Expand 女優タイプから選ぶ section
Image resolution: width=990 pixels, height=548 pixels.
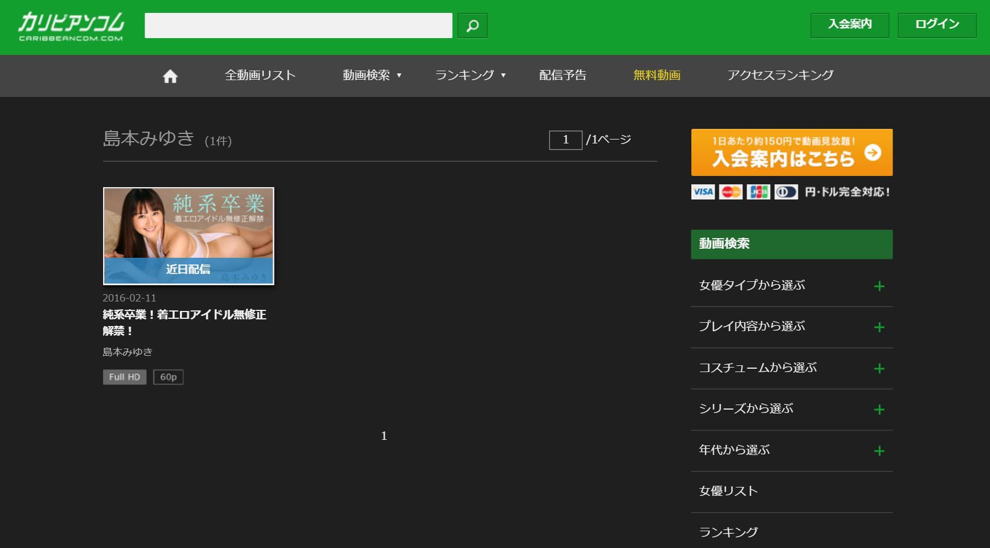pos(792,286)
